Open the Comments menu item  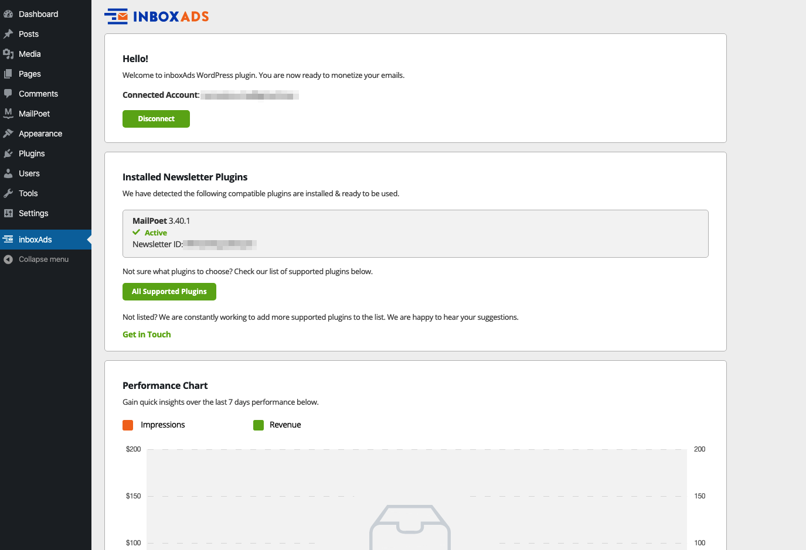pyautogui.click(x=46, y=94)
